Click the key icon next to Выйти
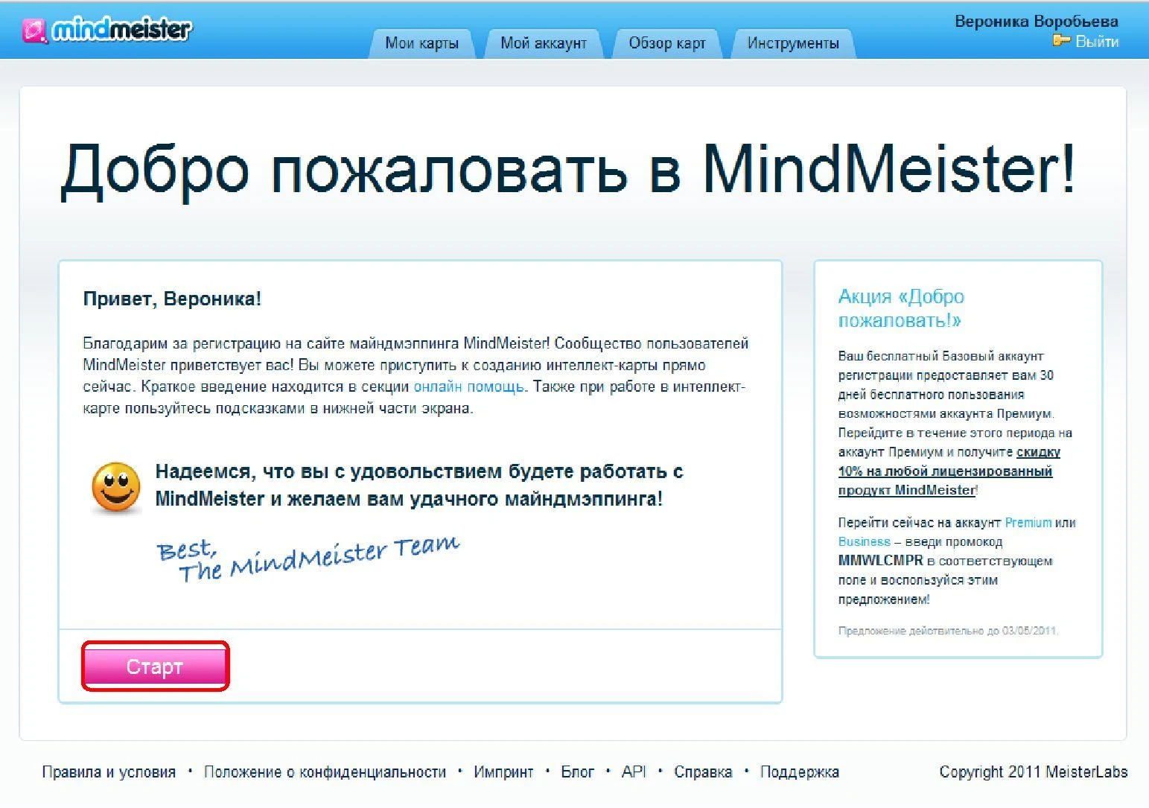The image size is (1149, 808). pos(1061,40)
